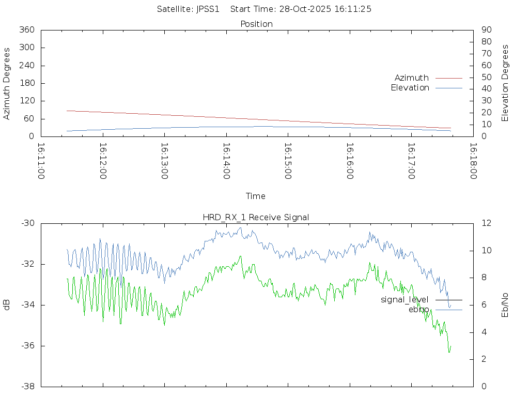Click the ebno legend entry
Screen dimensions: 529x397
[x=418, y=310]
